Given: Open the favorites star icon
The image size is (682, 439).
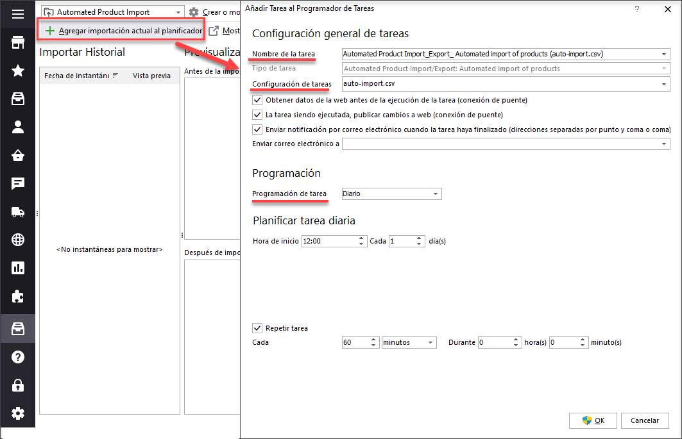Looking at the screenshot, I should click(x=18, y=70).
